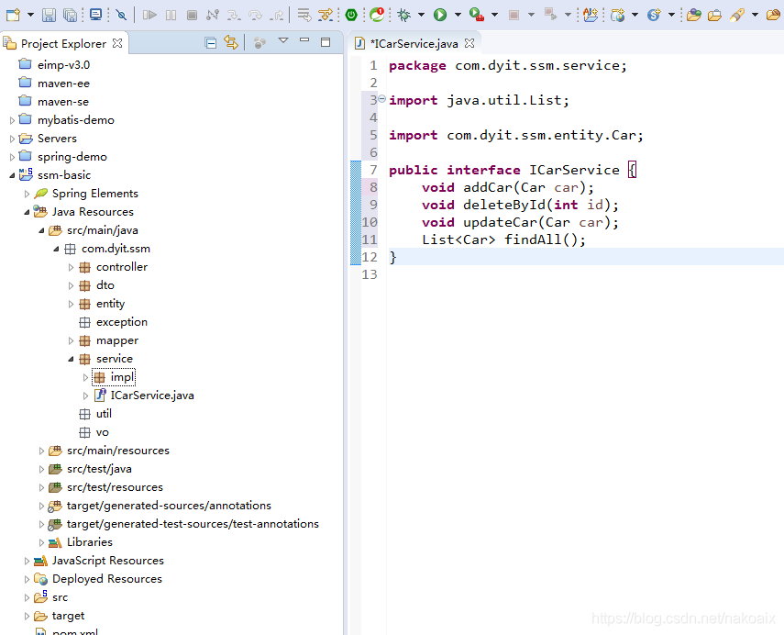
Task: Select the controller package in tree
Action: tap(121, 267)
